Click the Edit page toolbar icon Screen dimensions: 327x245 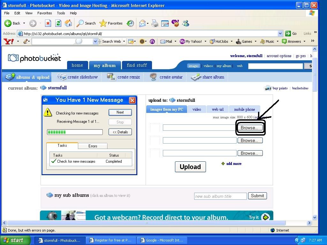(x=165, y=24)
